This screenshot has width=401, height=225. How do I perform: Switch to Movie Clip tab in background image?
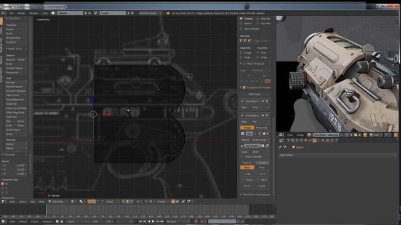point(262,127)
